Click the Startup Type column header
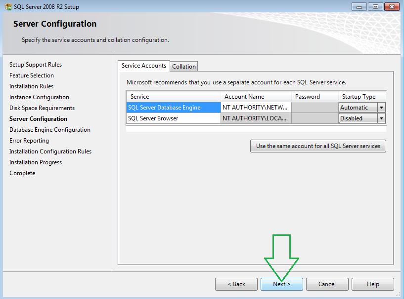The width and height of the screenshot is (404, 299). click(x=362, y=97)
